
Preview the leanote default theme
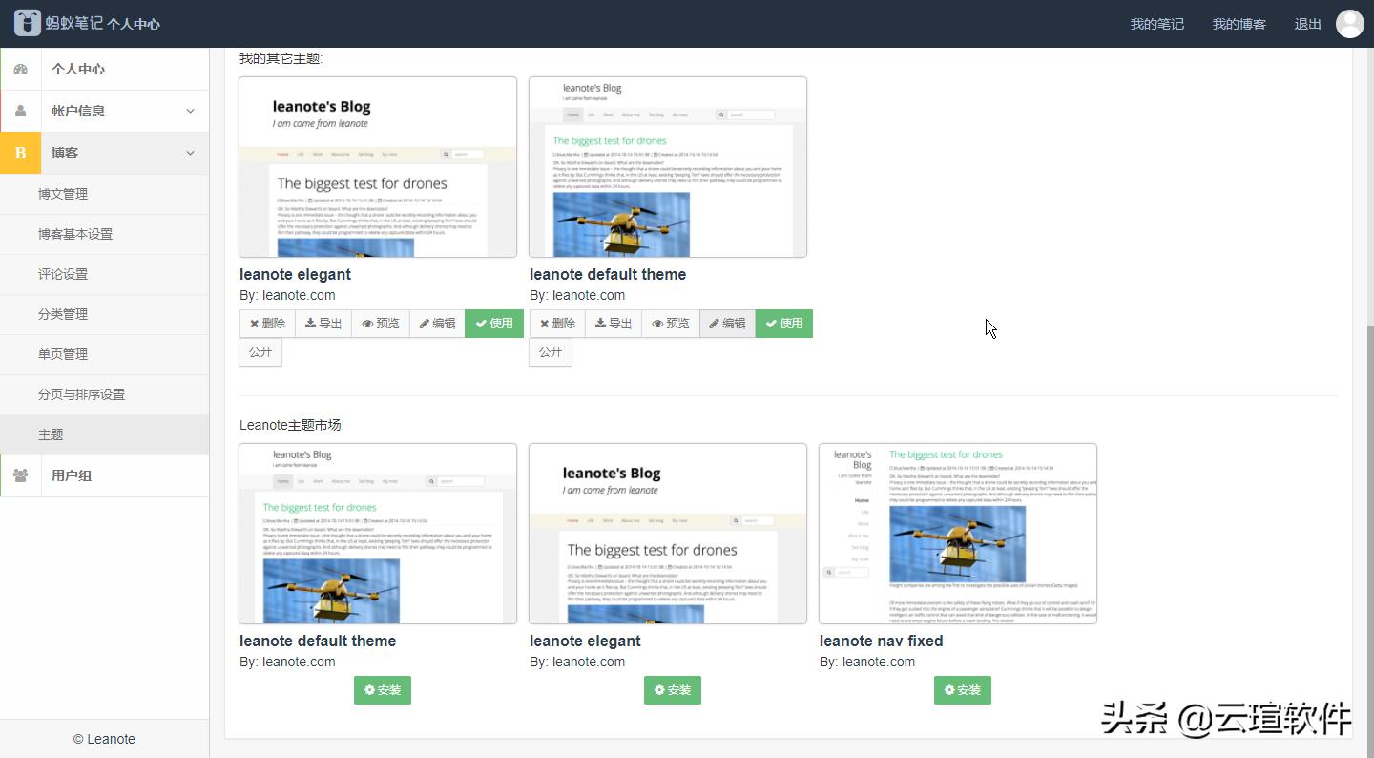[671, 324]
